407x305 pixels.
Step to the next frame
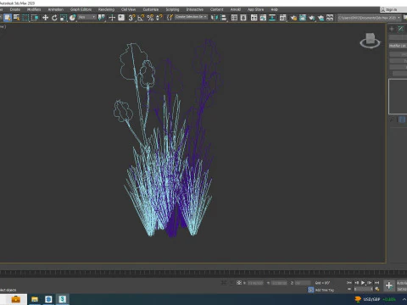[x=370, y=283]
